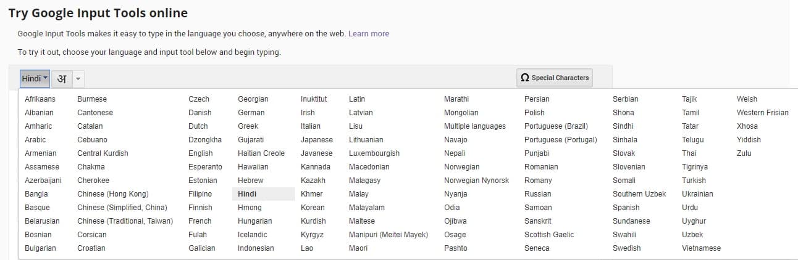798x260 pixels.
Task: Open the Special Characters omega button
Action: point(555,78)
